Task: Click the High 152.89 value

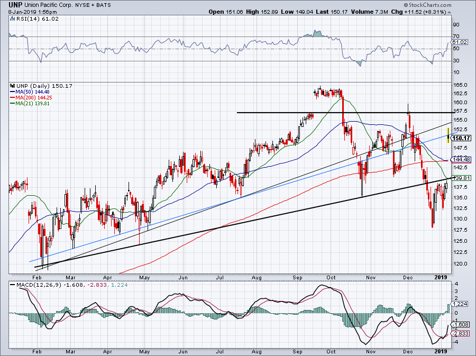Action: coord(262,12)
